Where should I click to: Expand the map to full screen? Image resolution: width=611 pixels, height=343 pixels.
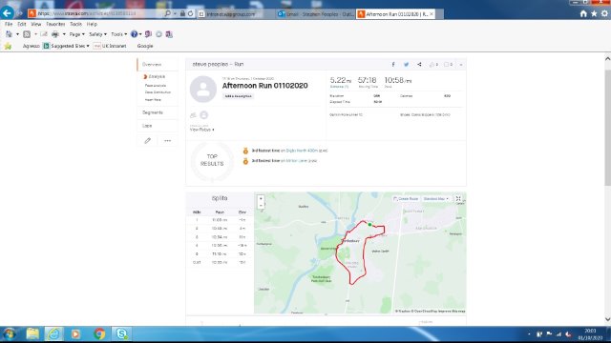(x=458, y=199)
